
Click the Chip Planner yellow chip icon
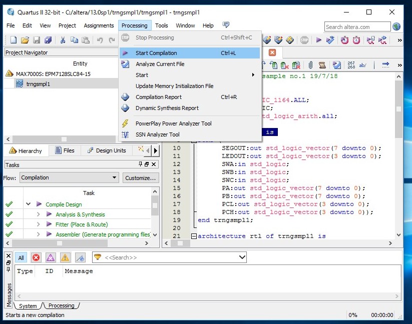coord(290,40)
